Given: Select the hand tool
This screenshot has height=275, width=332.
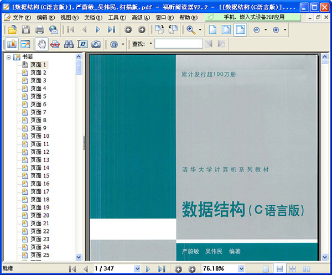Looking at the screenshot, I should [x=41, y=44].
